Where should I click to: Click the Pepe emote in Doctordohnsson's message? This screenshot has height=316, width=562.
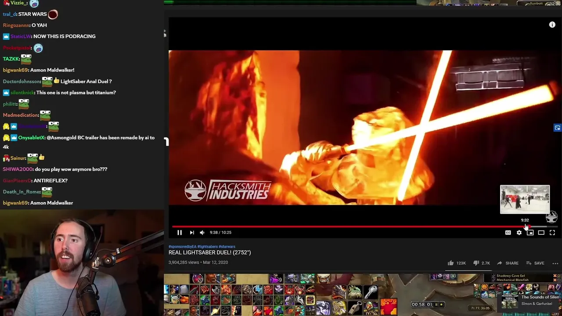click(47, 81)
